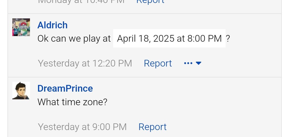Viewport: 289px width, 137px height.
Task: Visit the Aldrich username link
Action: pyautogui.click(x=52, y=25)
